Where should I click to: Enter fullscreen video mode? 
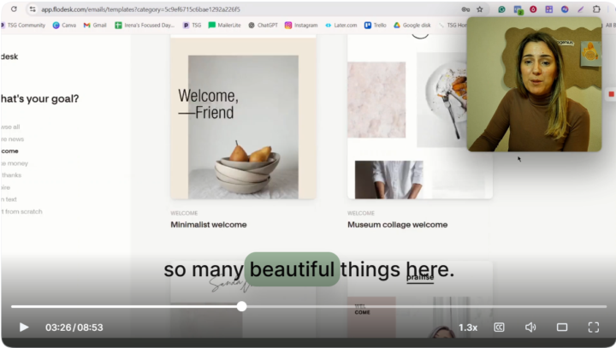tap(593, 327)
